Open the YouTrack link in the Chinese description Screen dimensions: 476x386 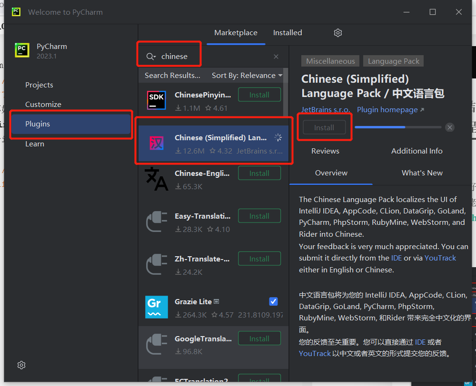[315, 354]
